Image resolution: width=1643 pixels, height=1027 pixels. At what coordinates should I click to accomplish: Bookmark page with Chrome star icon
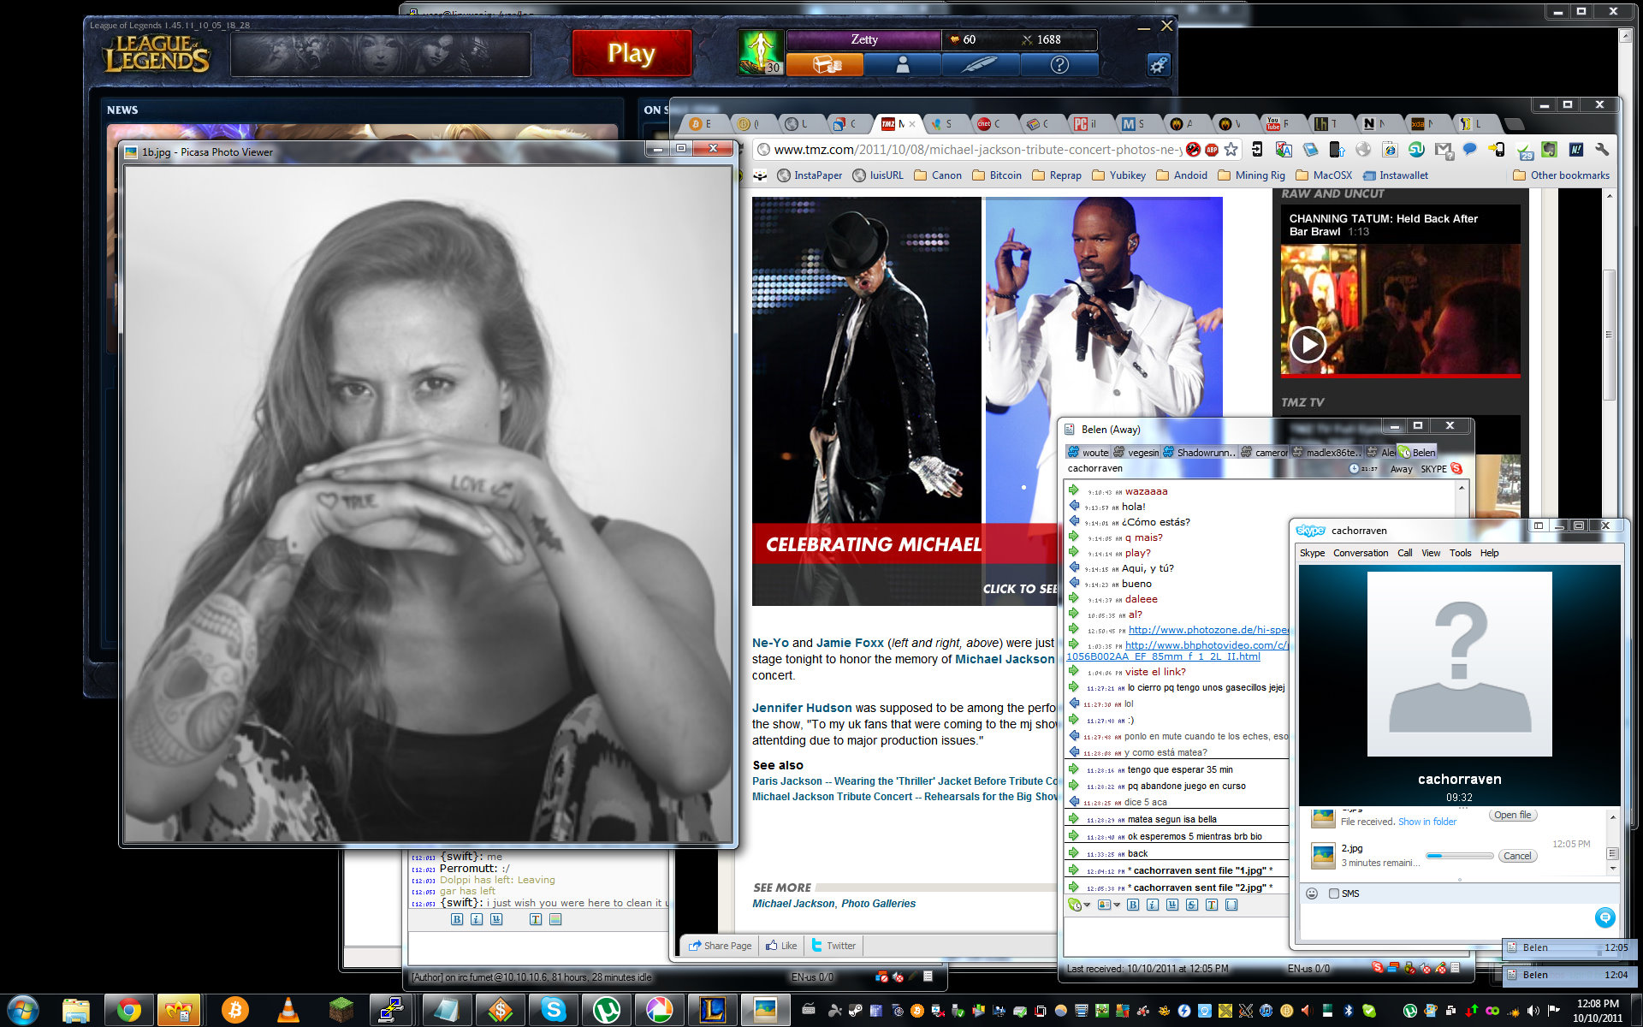1231,150
